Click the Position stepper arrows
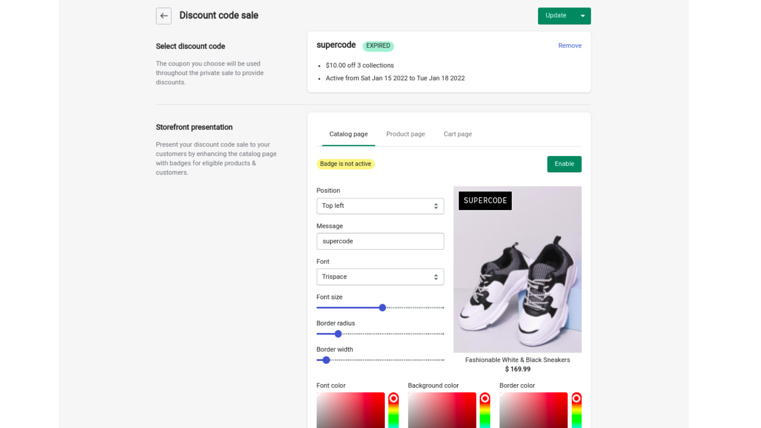Screen dimensions: 761x428 pyautogui.click(x=436, y=206)
